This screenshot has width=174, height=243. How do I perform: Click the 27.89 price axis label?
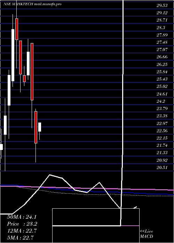coord(162,35)
